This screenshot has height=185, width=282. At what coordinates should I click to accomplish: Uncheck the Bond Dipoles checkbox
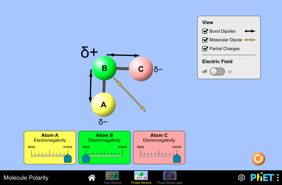pyautogui.click(x=205, y=31)
